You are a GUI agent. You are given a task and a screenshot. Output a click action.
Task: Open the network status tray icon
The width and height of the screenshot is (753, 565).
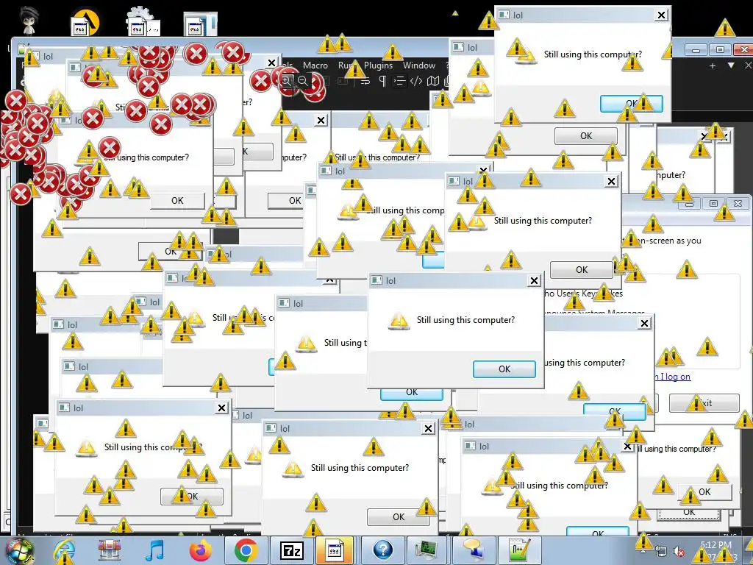tap(661, 552)
